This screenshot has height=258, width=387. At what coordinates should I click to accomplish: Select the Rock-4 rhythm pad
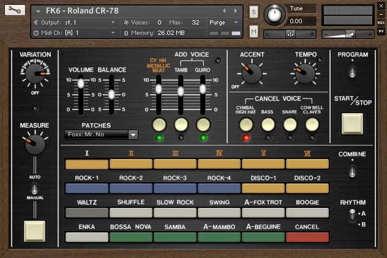tap(219, 188)
